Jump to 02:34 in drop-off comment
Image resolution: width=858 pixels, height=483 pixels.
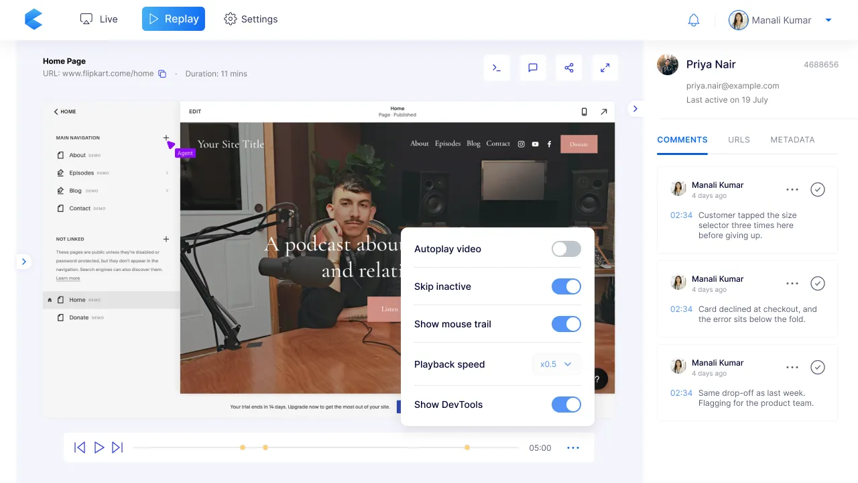[x=681, y=393]
